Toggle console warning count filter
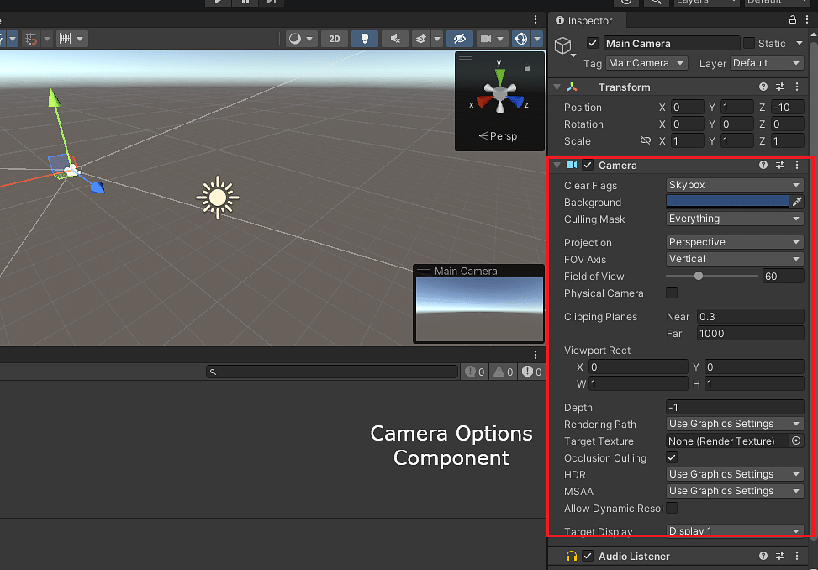The width and height of the screenshot is (818, 570). (504, 372)
